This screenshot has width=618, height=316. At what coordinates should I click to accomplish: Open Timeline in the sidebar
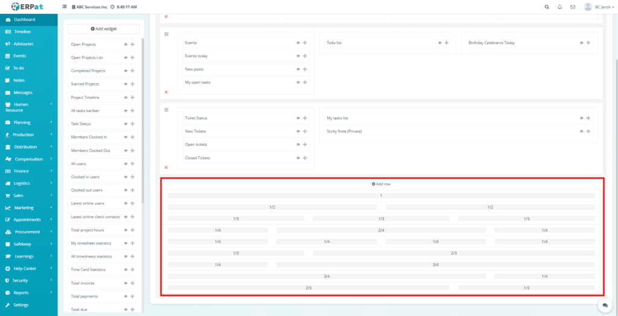29,31
